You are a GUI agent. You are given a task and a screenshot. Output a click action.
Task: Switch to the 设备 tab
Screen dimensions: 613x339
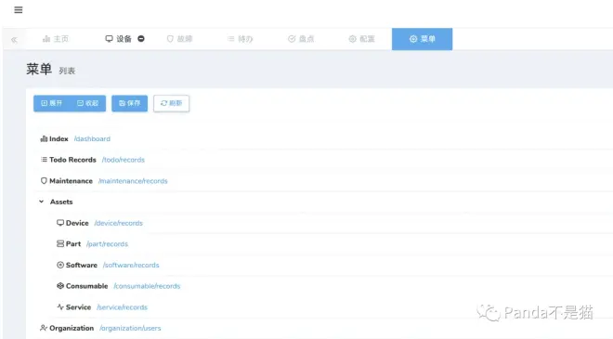click(124, 39)
